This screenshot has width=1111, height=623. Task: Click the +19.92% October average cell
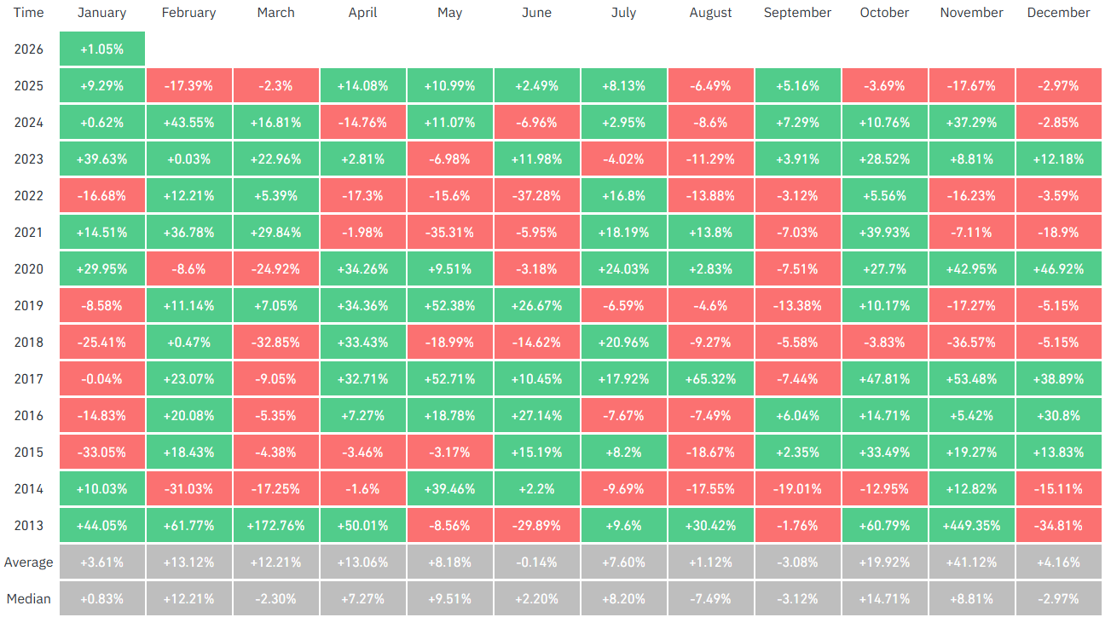pos(884,562)
